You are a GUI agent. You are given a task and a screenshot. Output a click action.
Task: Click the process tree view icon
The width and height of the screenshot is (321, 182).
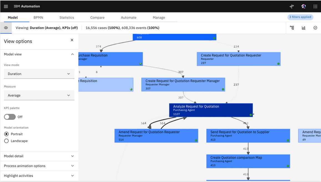click(x=292, y=28)
